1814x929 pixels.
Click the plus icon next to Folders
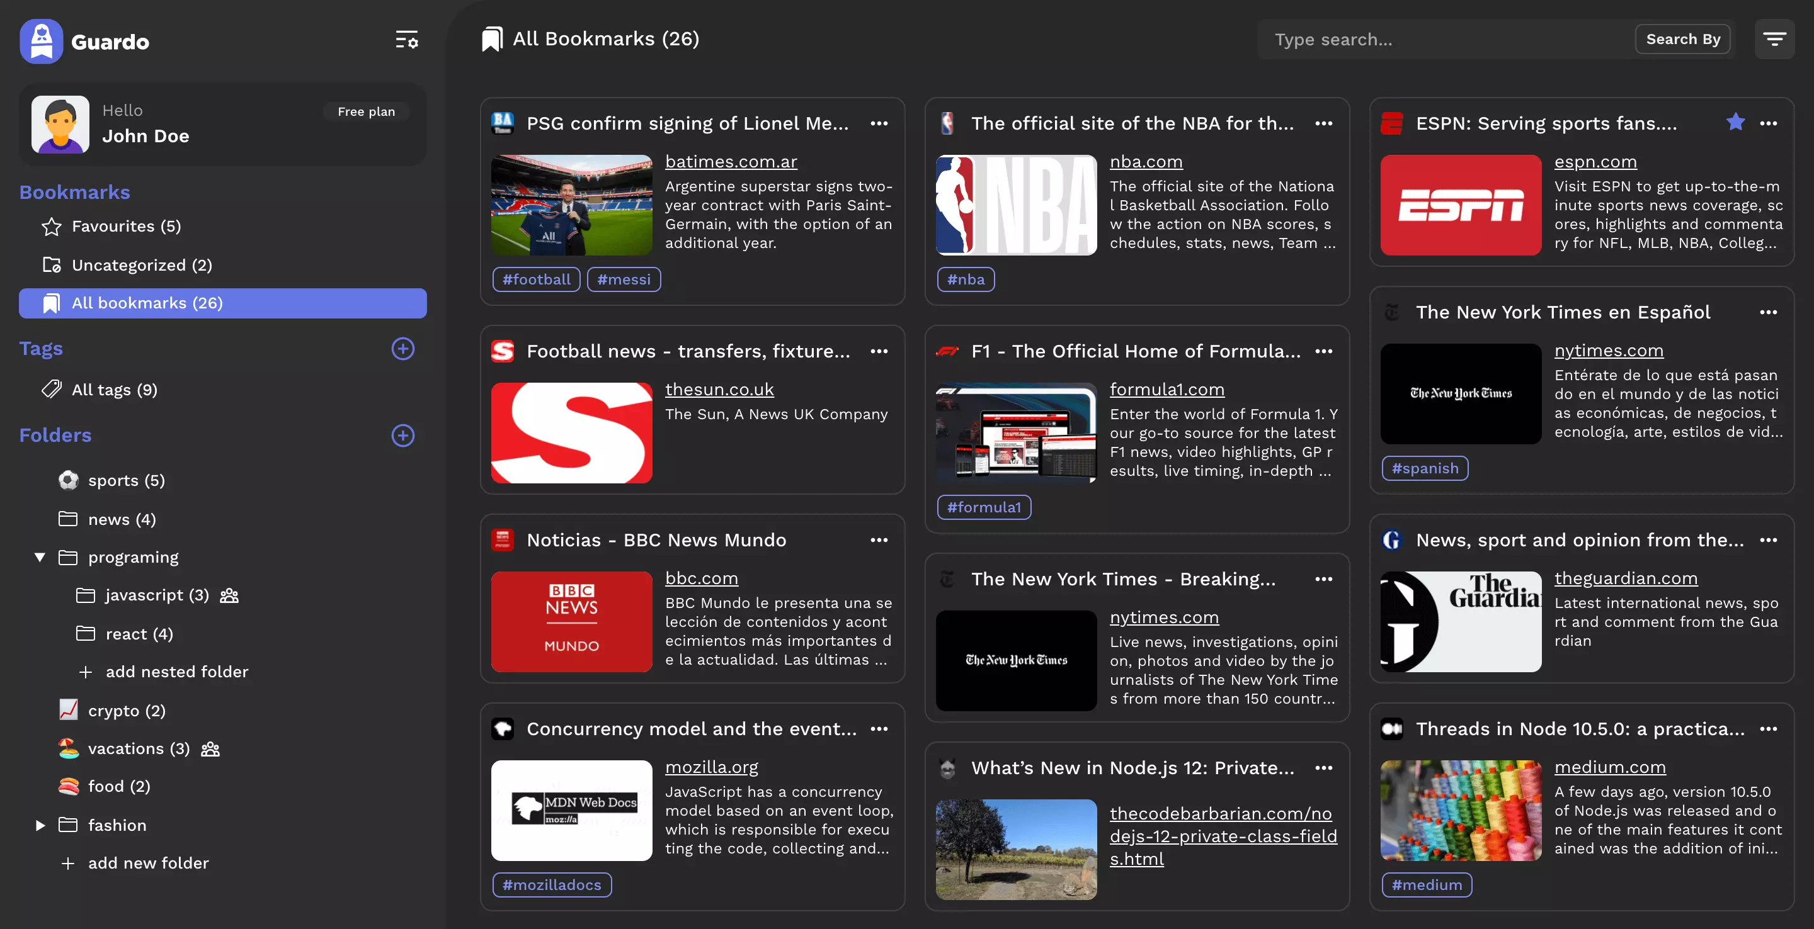point(402,436)
